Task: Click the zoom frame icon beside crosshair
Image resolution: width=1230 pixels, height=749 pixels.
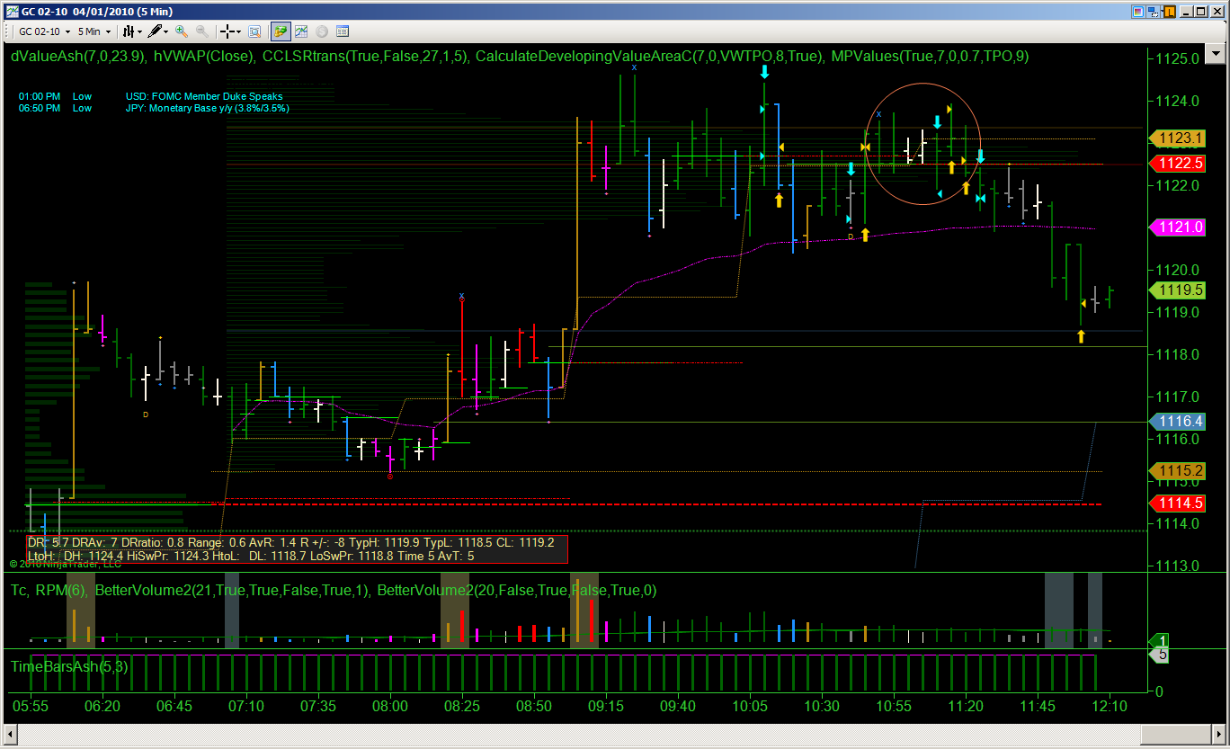Action: (x=254, y=31)
